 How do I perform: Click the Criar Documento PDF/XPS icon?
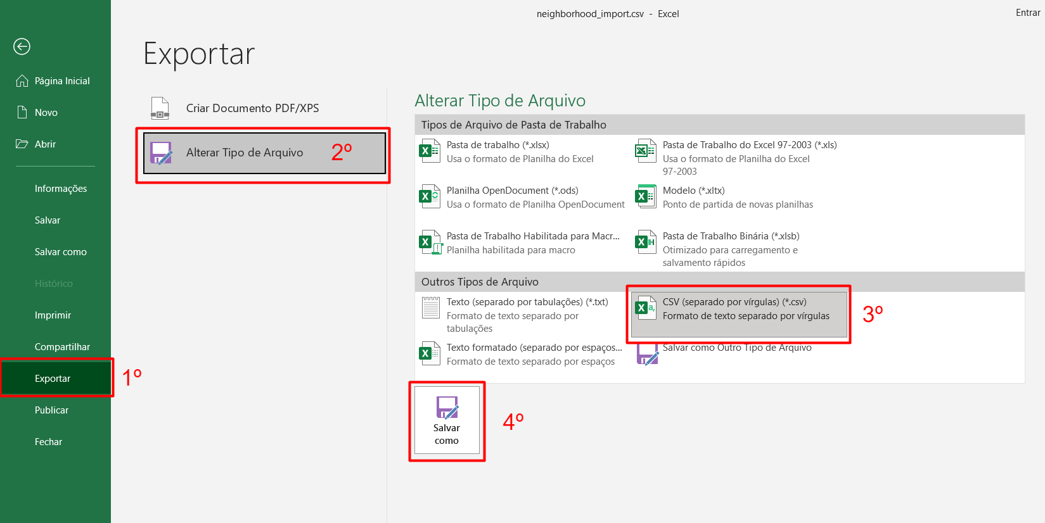tap(160, 108)
